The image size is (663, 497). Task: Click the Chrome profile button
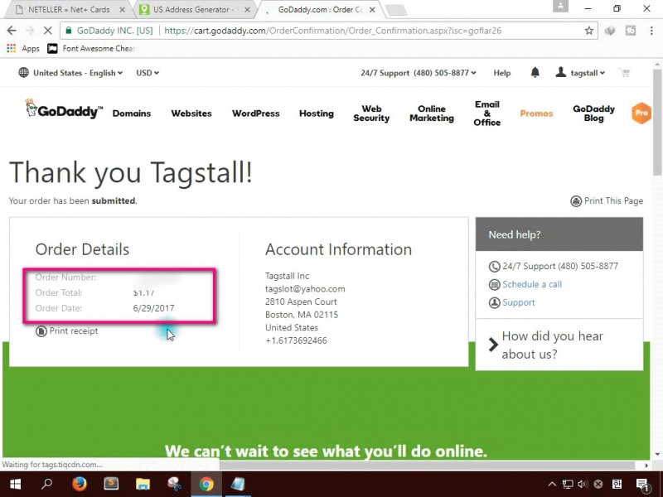pyautogui.click(x=560, y=6)
